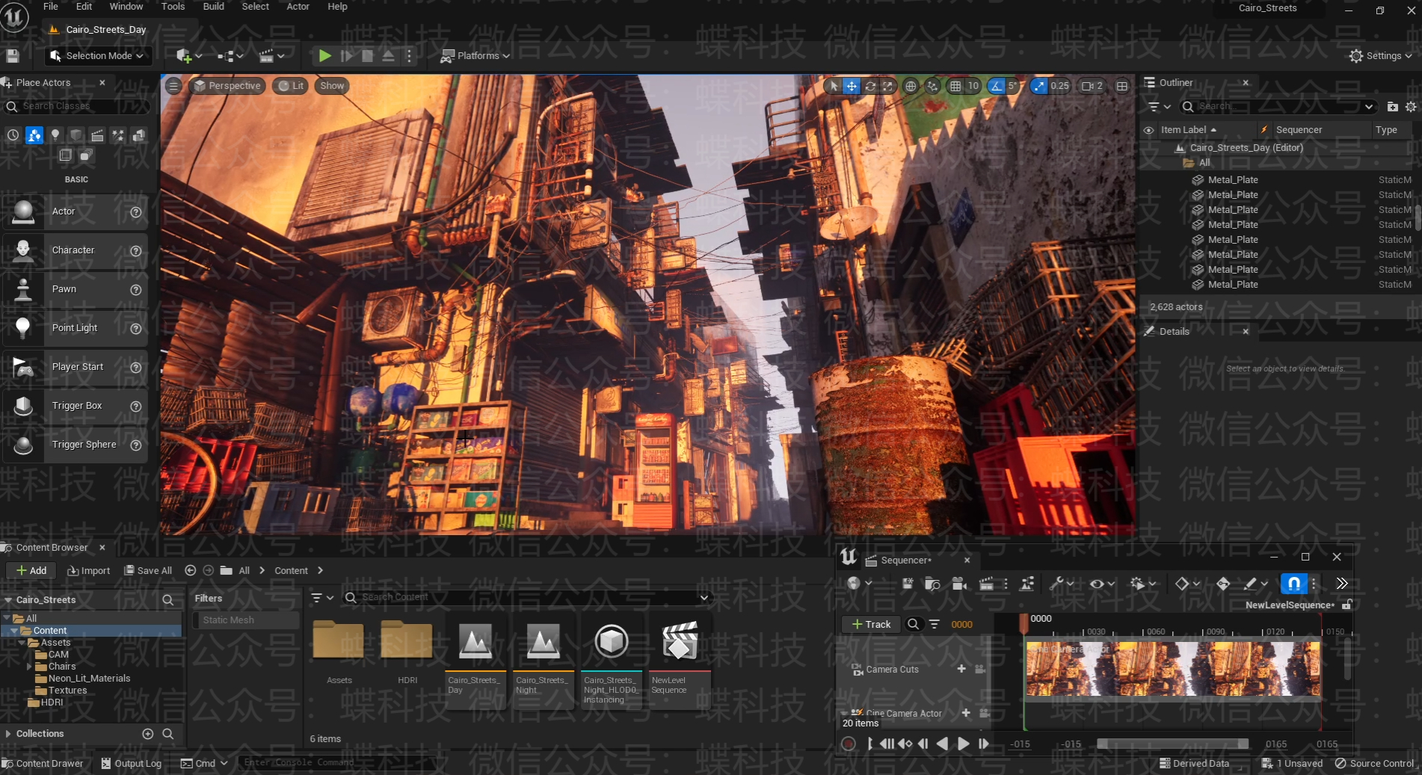Click Sequencer camera icon to create camera

pos(959,584)
